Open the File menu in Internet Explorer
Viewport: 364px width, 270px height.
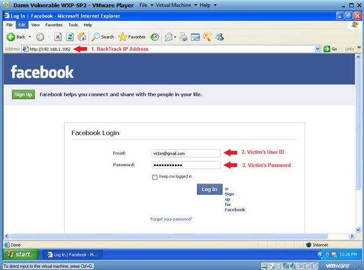pos(9,25)
